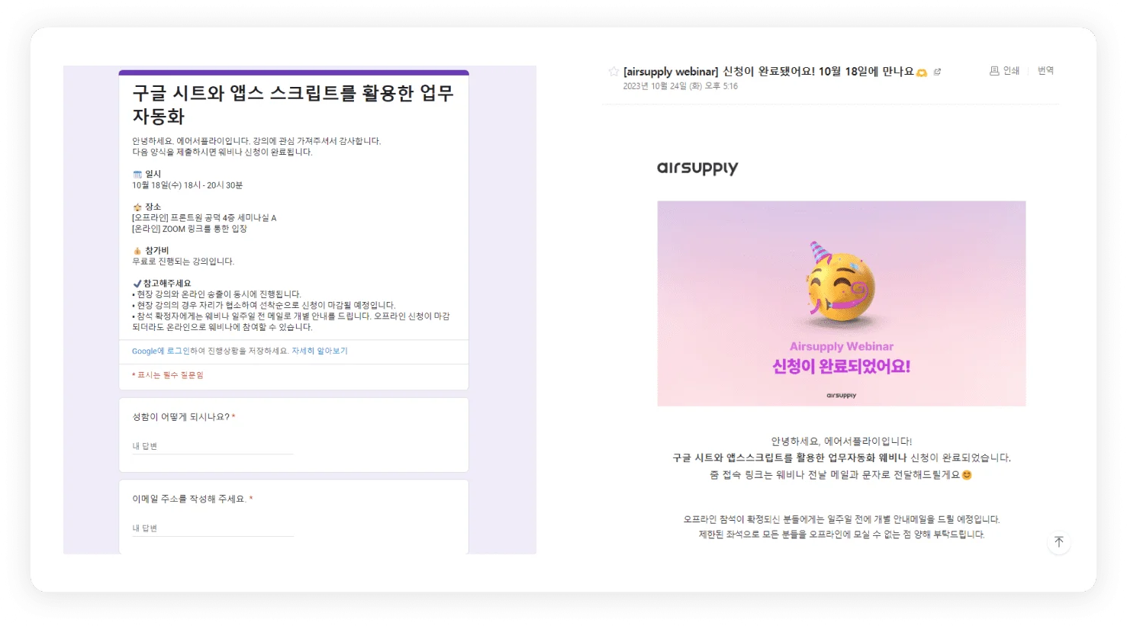Image resolution: width=1127 pixels, height=626 pixels.
Task: Click the print (인쇄) printer icon
Action: (993, 71)
